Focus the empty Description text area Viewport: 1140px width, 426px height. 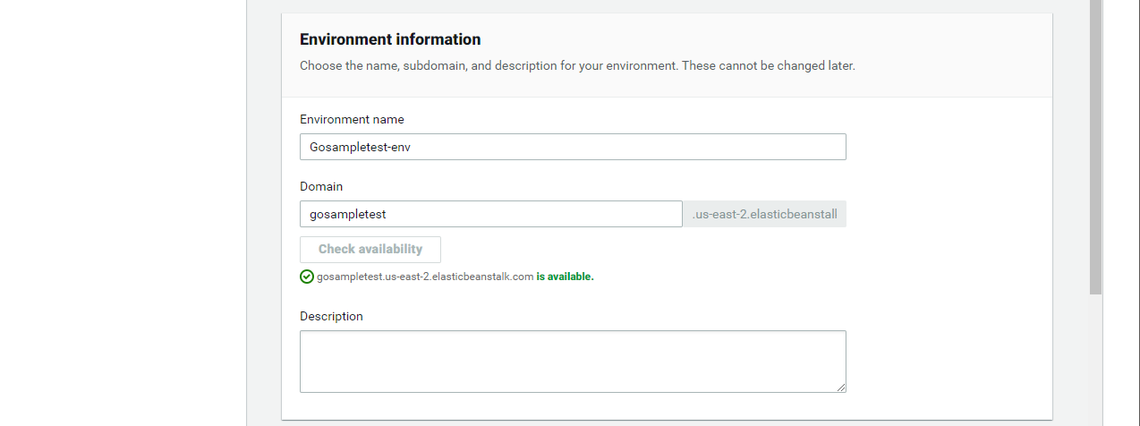pos(573,362)
